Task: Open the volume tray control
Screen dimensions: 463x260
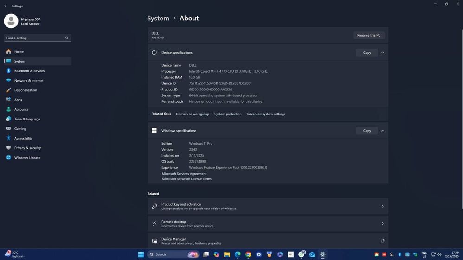Action: [x=439, y=254]
